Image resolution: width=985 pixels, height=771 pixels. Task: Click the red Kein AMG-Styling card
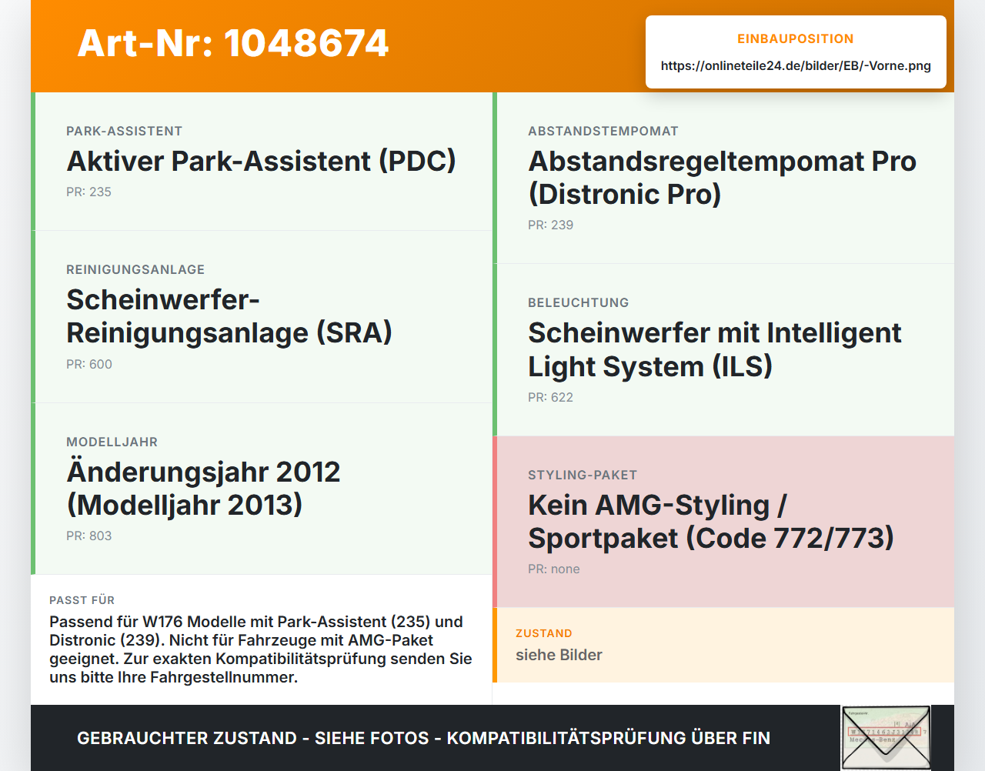pos(723,522)
